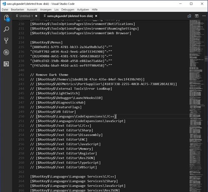This screenshot has height=192, width=208.
Task: Click the Language Services\JavaScript line
Action: coord(78,186)
